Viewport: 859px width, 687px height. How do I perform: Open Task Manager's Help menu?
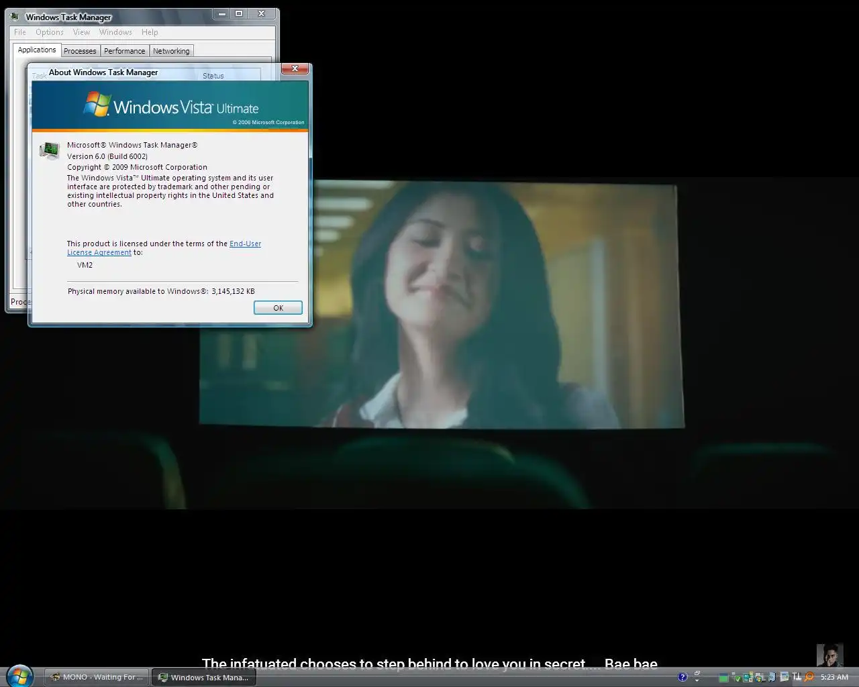pos(150,32)
